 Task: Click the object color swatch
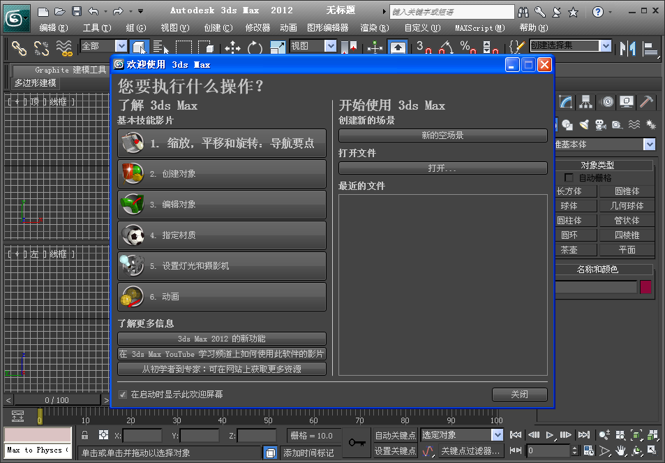[645, 287]
